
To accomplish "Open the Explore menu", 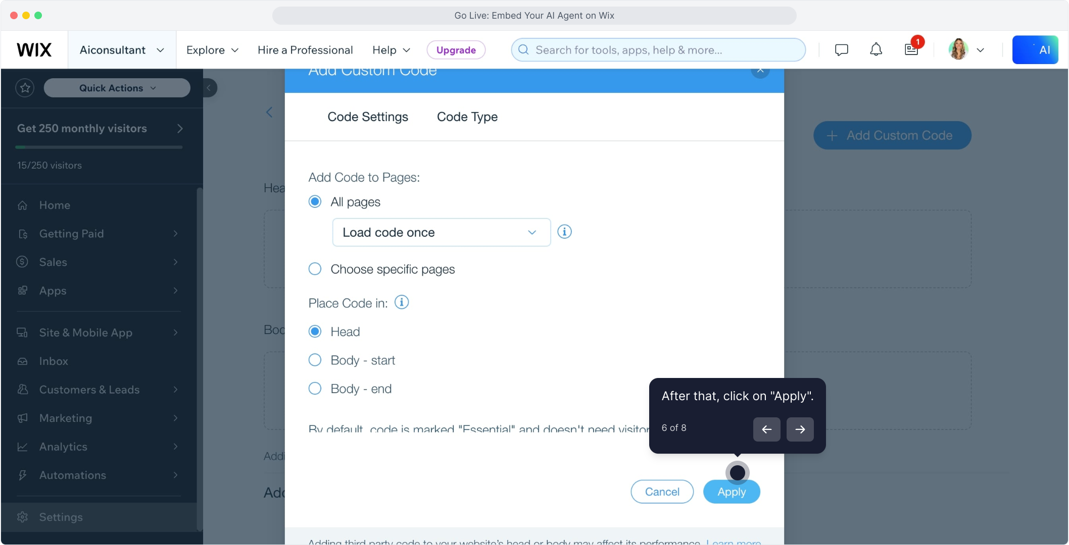I will tap(212, 50).
